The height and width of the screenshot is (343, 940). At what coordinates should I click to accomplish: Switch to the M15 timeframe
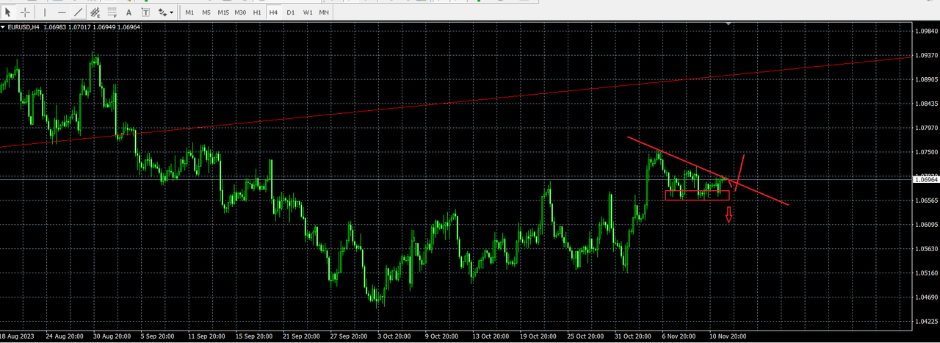click(223, 12)
